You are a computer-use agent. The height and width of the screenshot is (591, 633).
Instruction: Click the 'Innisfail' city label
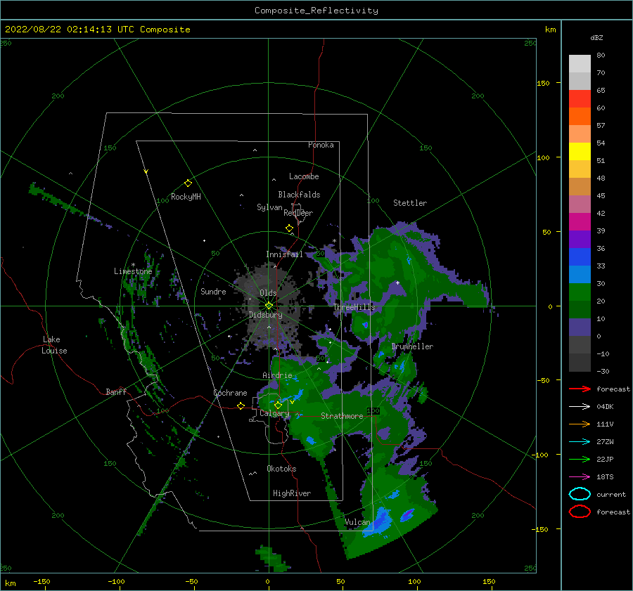(284, 254)
